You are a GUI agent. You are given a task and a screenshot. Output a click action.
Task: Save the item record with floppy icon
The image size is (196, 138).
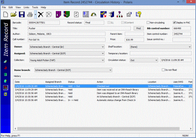click(x=22, y=14)
